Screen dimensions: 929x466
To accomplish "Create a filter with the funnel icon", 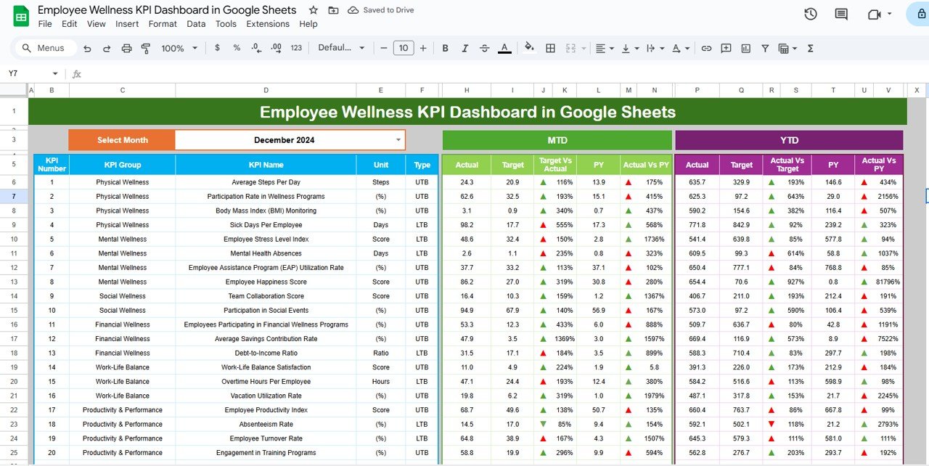I will click(765, 48).
